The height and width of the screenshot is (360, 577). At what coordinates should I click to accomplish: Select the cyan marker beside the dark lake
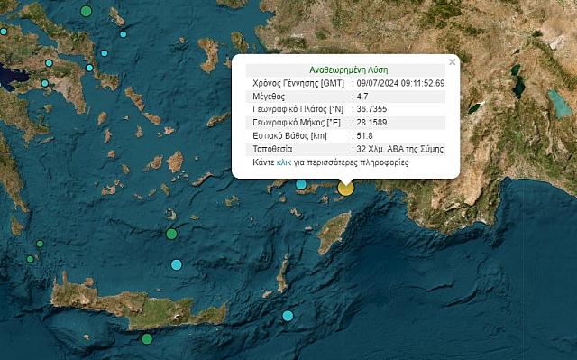click(x=44, y=83)
